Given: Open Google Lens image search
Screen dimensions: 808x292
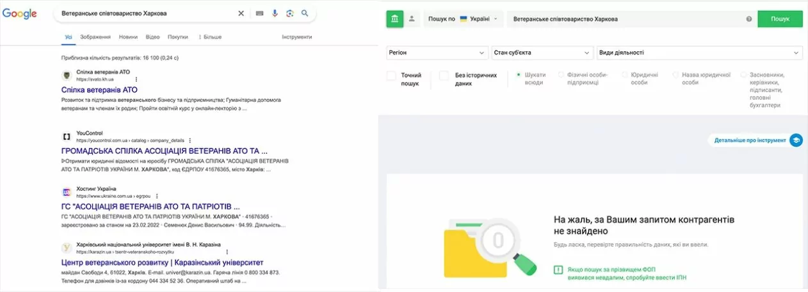Looking at the screenshot, I should coord(289,13).
